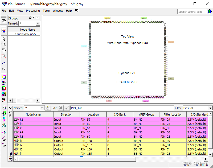Click the selection arrow tool in left toolbar

4,39
